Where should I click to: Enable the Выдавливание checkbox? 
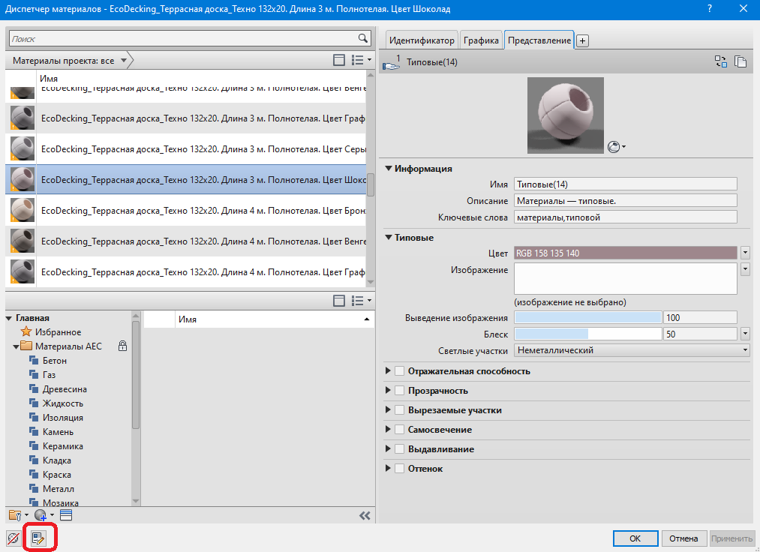point(399,448)
